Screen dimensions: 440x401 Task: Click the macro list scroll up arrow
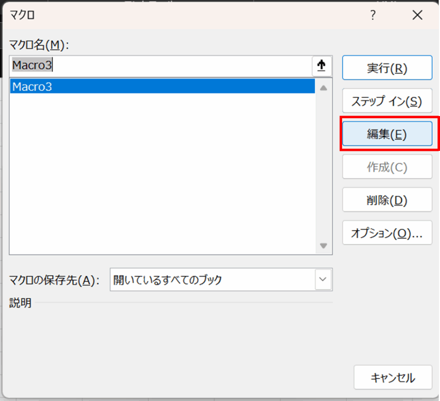[324, 88]
